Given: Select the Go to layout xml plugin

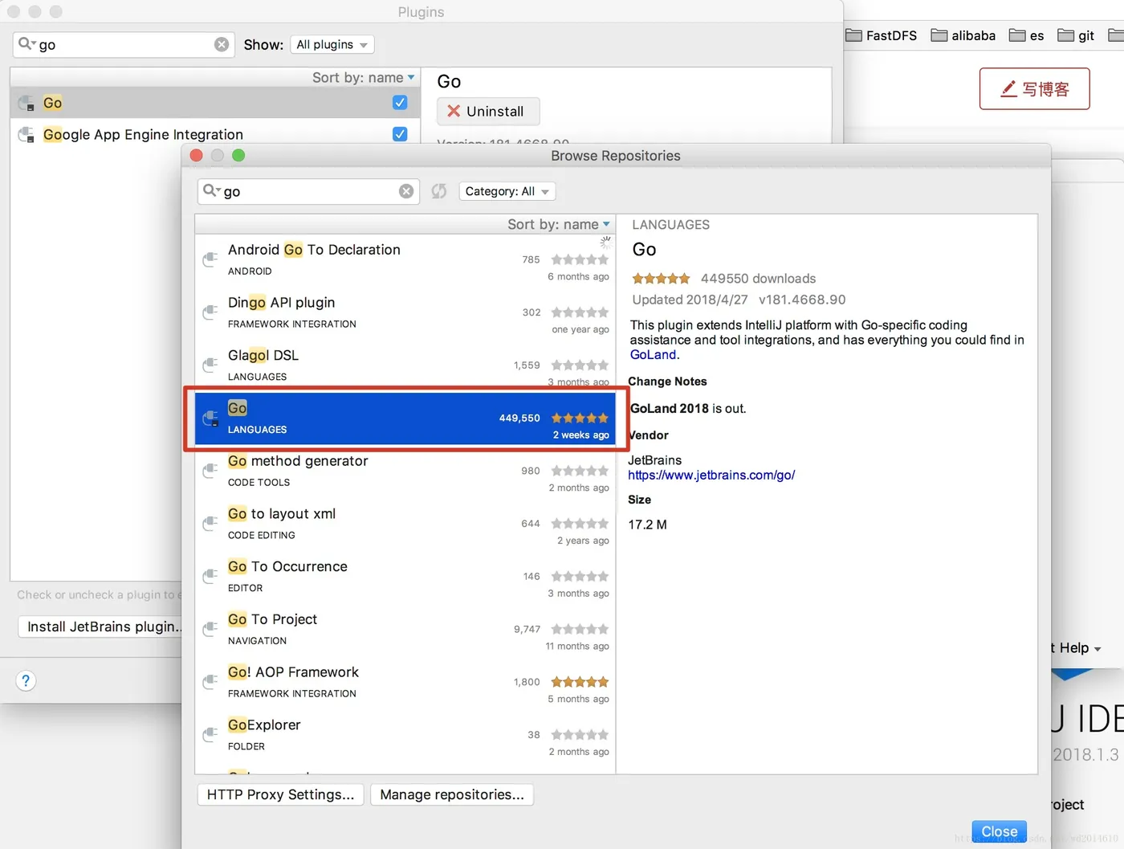Looking at the screenshot, I should point(405,525).
